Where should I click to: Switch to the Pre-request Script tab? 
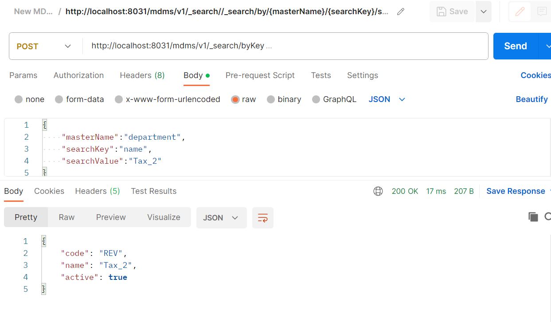[x=260, y=75]
